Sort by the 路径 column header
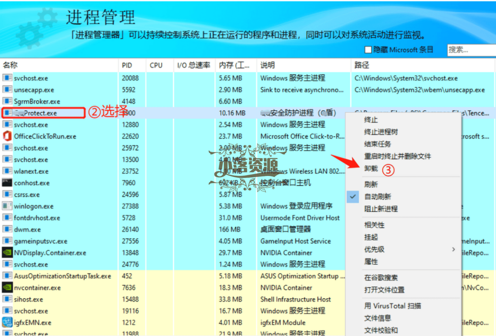The height and width of the screenshot is (336, 496). click(x=423, y=65)
